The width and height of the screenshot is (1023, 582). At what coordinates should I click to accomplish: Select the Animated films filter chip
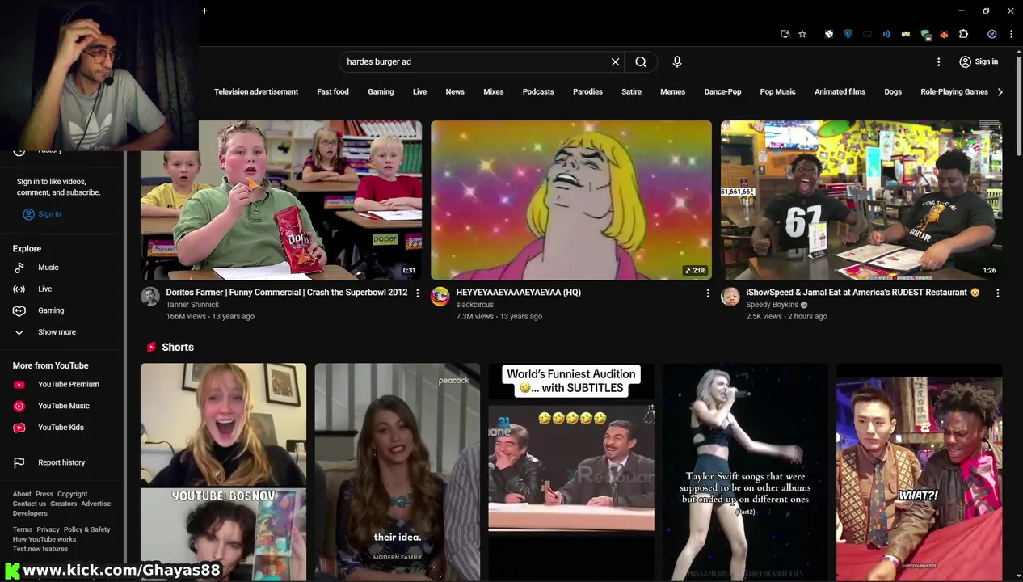click(840, 92)
